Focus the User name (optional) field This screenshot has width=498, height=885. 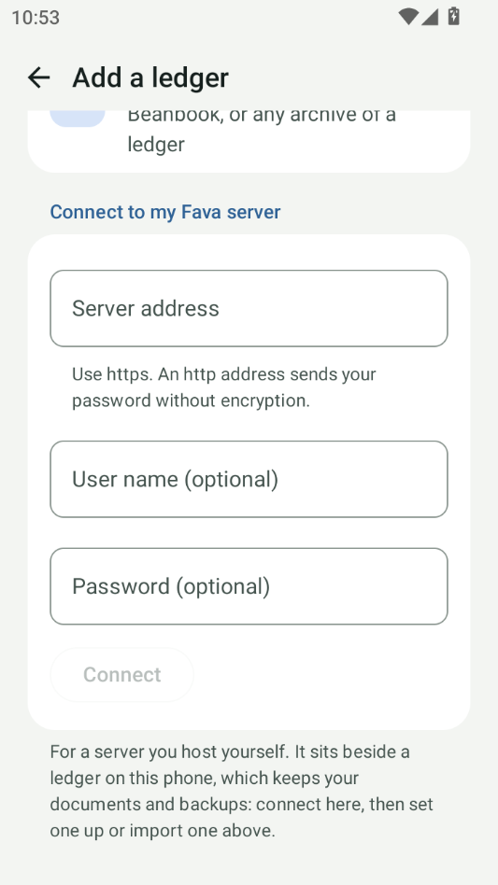(249, 479)
